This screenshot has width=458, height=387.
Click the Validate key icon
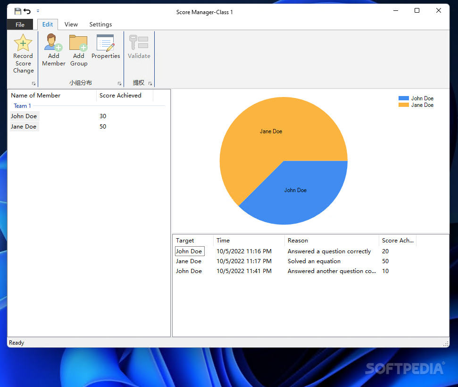[139, 42]
